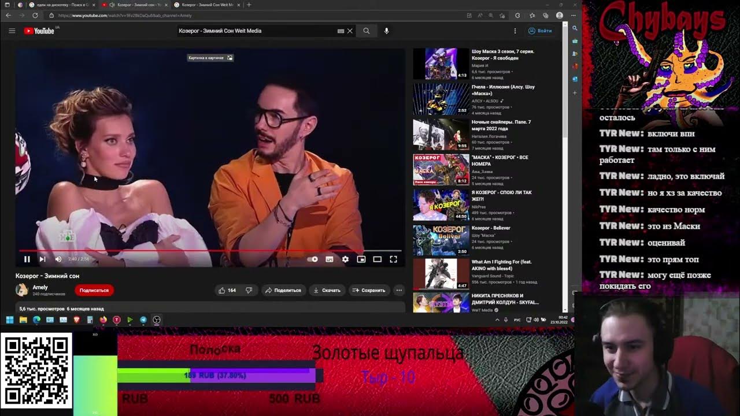Click the Картинка в картинке overlay button

click(x=210, y=58)
